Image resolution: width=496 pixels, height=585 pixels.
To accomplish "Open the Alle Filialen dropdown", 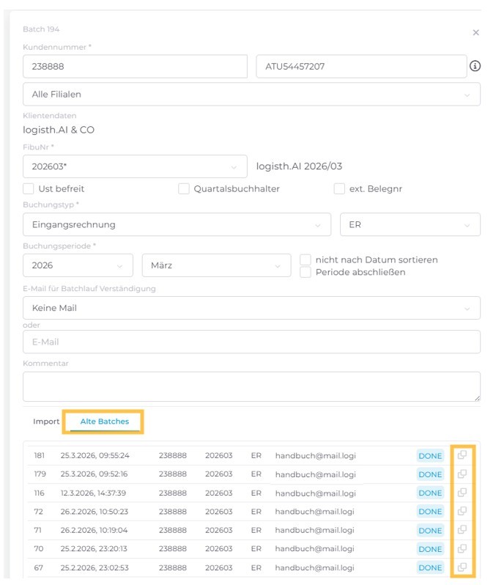I will pos(251,94).
